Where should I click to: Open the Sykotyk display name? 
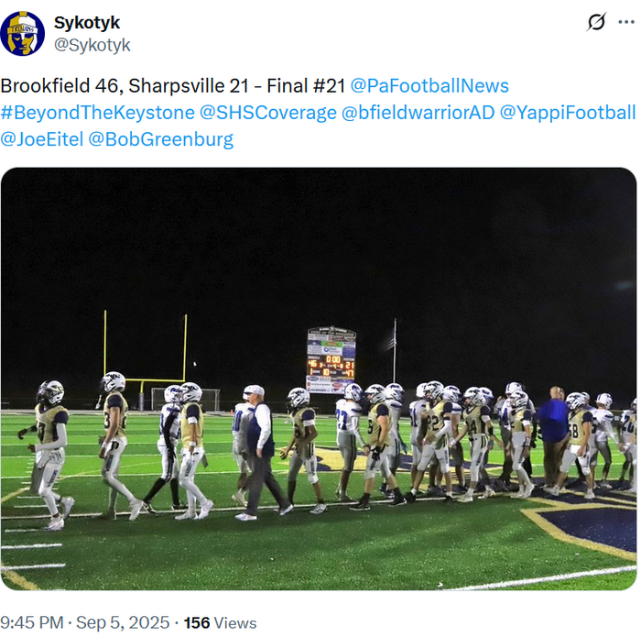point(87,23)
